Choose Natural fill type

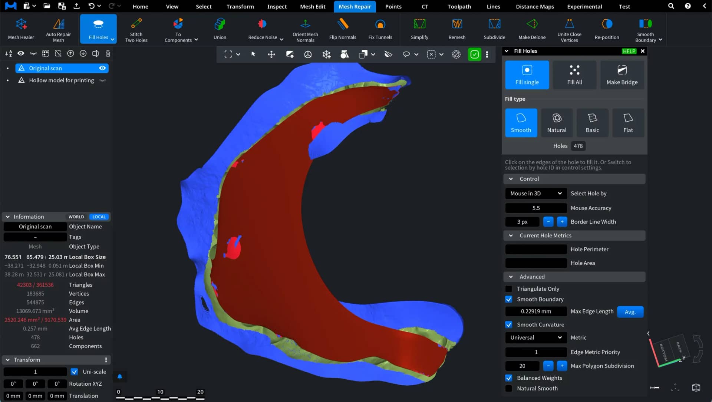point(557,123)
